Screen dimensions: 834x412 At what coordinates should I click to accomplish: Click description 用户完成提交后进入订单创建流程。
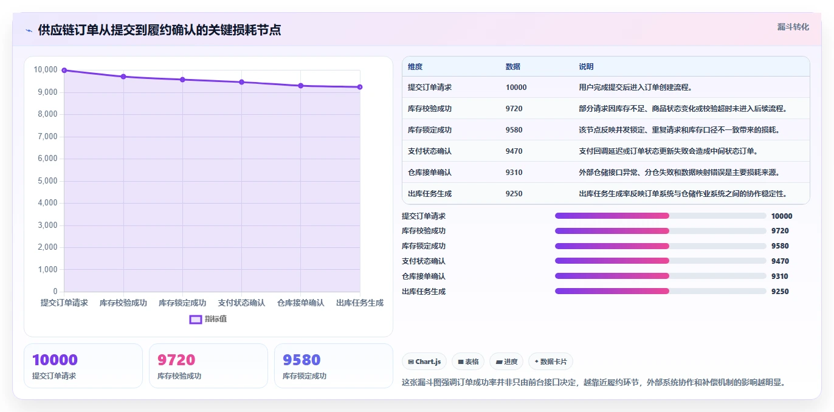point(636,88)
